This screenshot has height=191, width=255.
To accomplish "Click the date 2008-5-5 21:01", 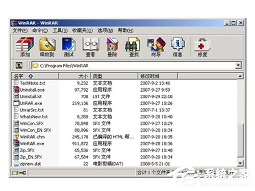I will coord(155,164).
